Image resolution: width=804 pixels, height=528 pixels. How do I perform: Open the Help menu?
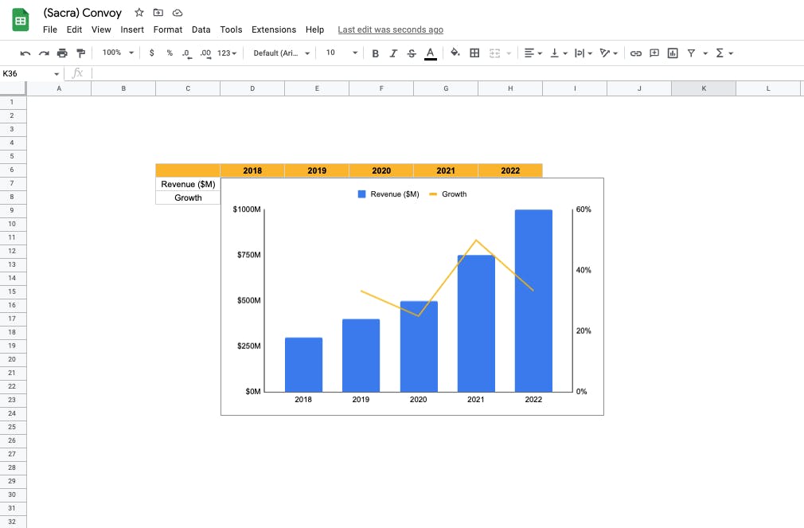click(x=314, y=29)
